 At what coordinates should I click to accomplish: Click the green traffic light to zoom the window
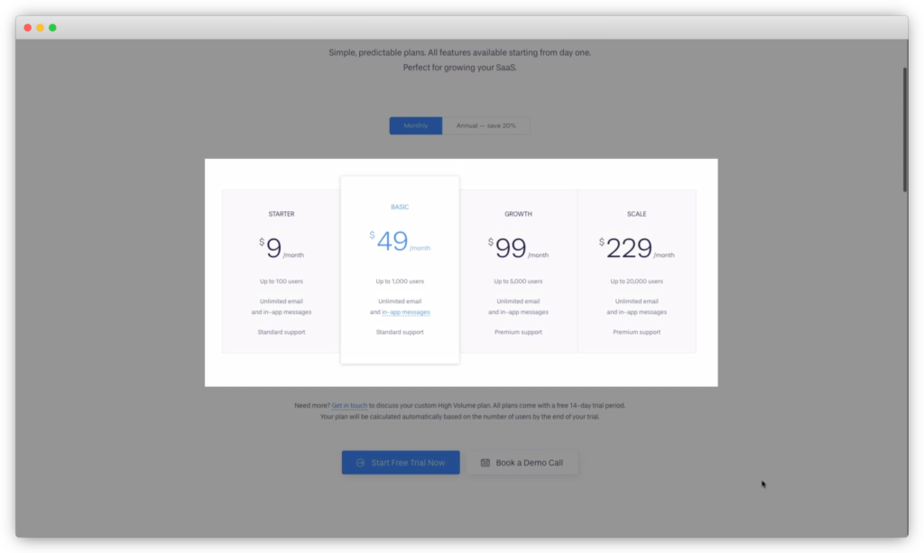click(x=53, y=27)
